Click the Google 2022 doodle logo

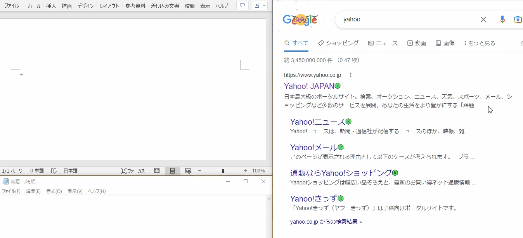[x=300, y=20]
